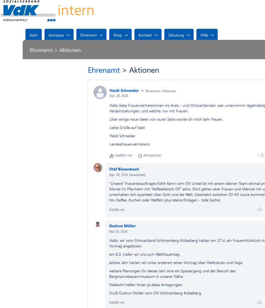265x308 pixels.
Task: Click the timestamp Apr. 30, 2024 (bearbeitet)
Action: pyautogui.click(x=128, y=175)
